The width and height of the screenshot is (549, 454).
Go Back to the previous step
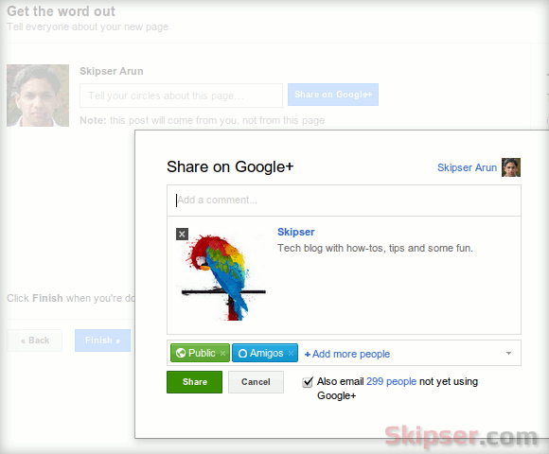click(x=35, y=340)
